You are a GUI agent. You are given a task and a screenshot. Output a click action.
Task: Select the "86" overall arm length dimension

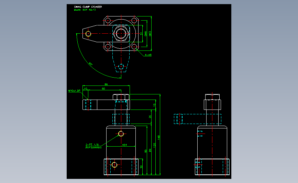pos(106,84)
